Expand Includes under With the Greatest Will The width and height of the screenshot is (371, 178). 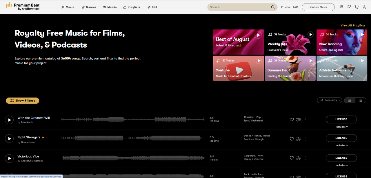pos(342,127)
